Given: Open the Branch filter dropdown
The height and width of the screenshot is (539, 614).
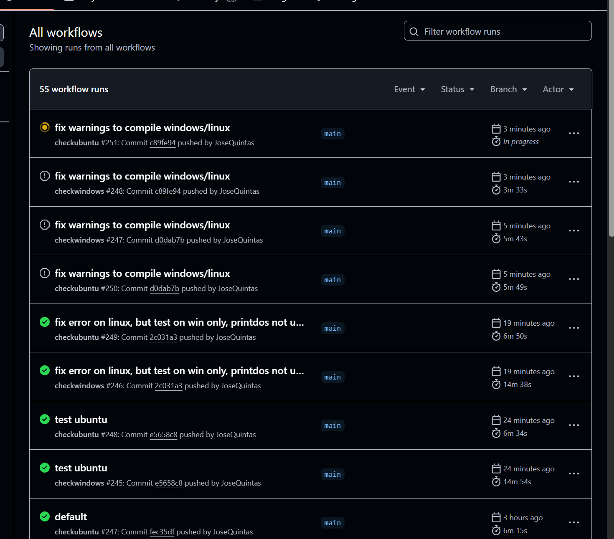Looking at the screenshot, I should (x=508, y=89).
